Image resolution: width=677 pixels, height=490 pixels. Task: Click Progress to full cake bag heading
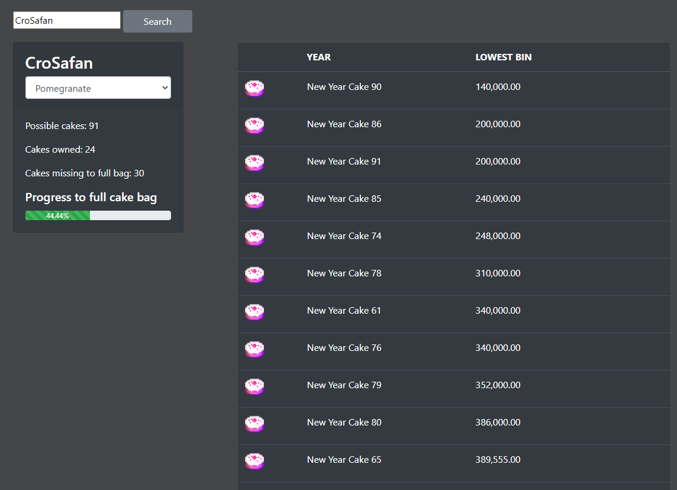pos(91,197)
